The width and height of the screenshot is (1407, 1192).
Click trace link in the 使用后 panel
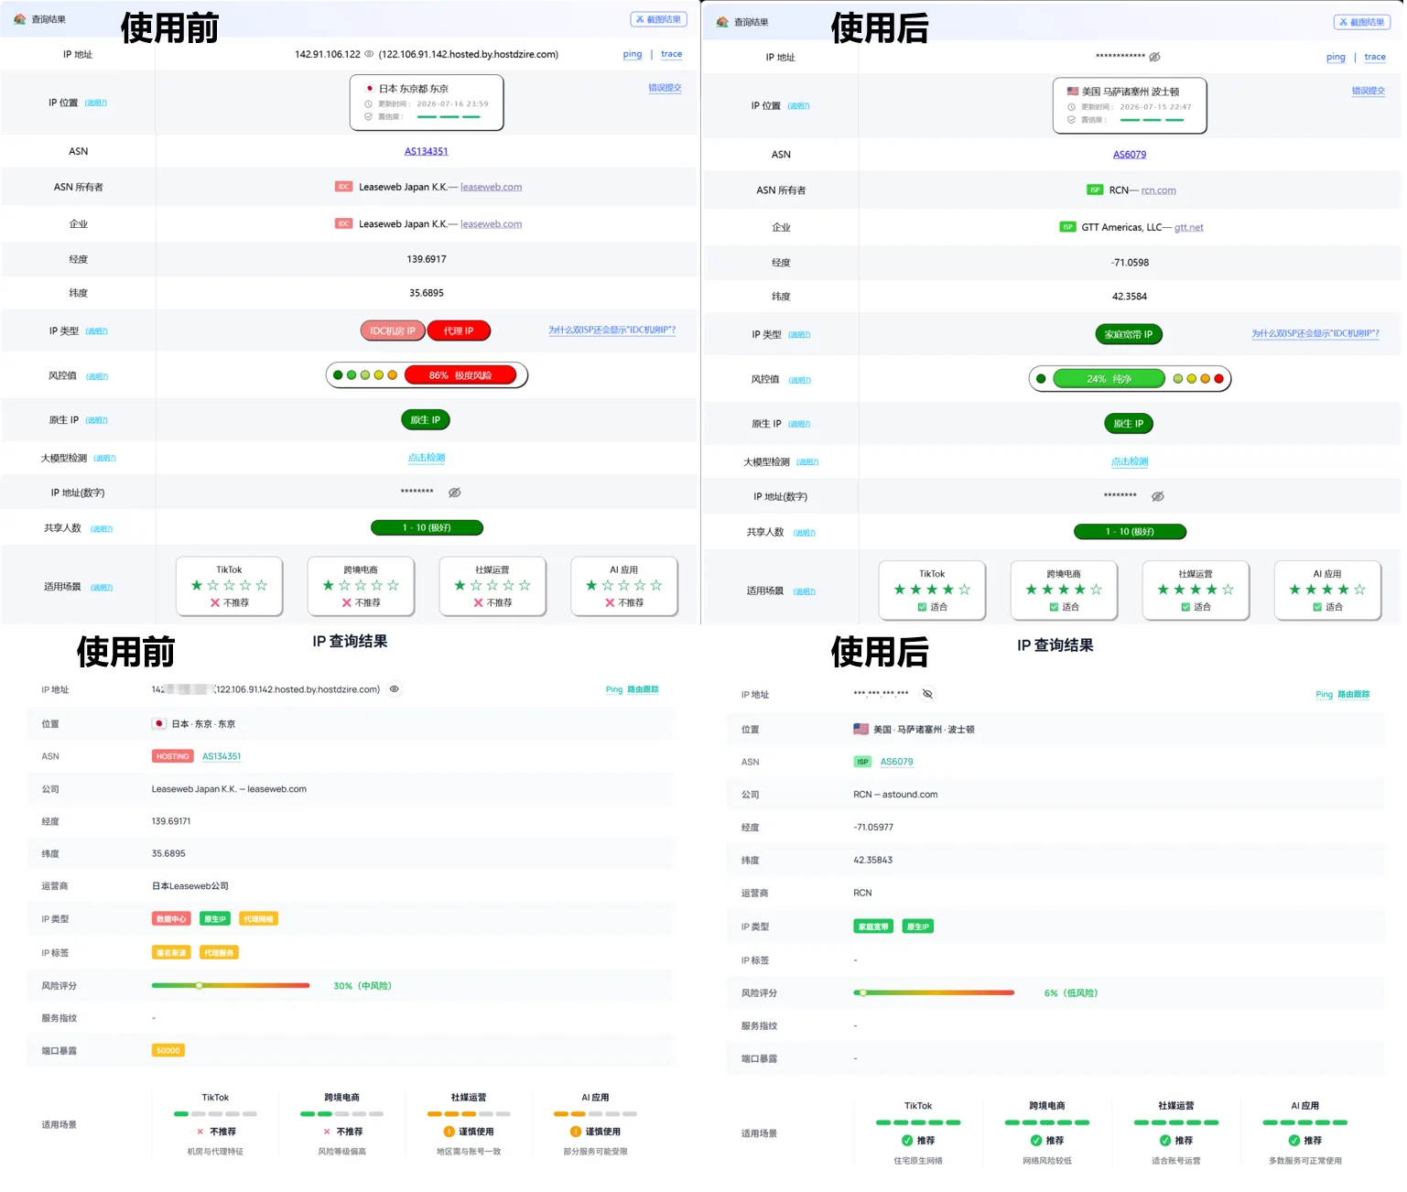tap(1374, 57)
